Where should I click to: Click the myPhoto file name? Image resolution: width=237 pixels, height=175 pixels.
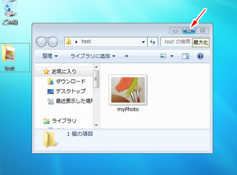128,109
